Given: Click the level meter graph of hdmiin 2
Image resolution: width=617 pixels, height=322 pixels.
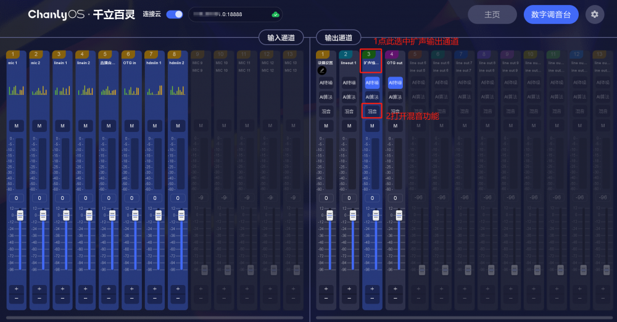Looking at the screenshot, I should pos(178,90).
